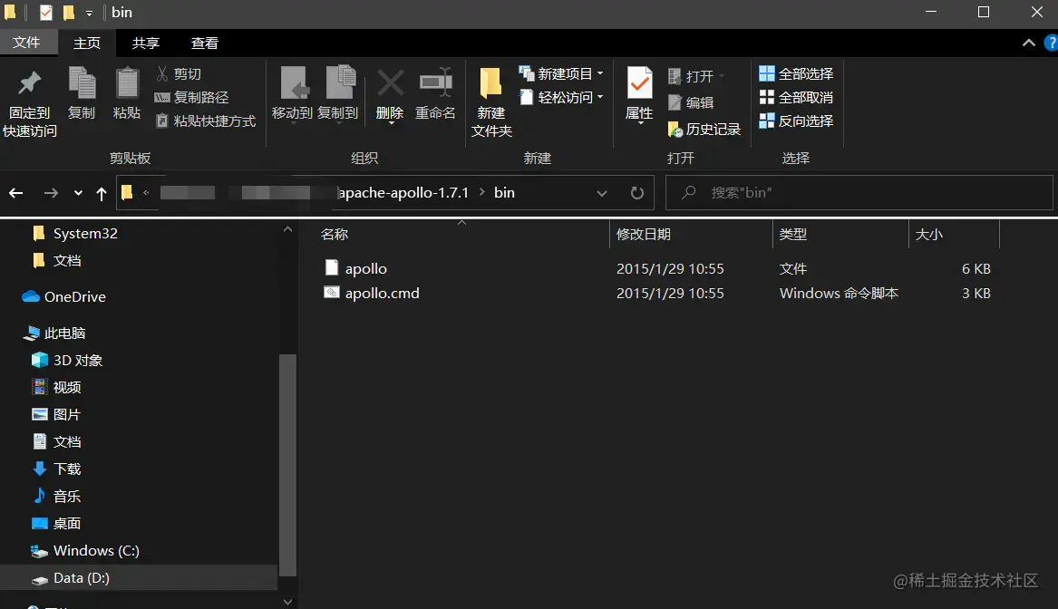Collapse the ribbon with the chevron
The width and height of the screenshot is (1058, 609).
tap(1028, 43)
